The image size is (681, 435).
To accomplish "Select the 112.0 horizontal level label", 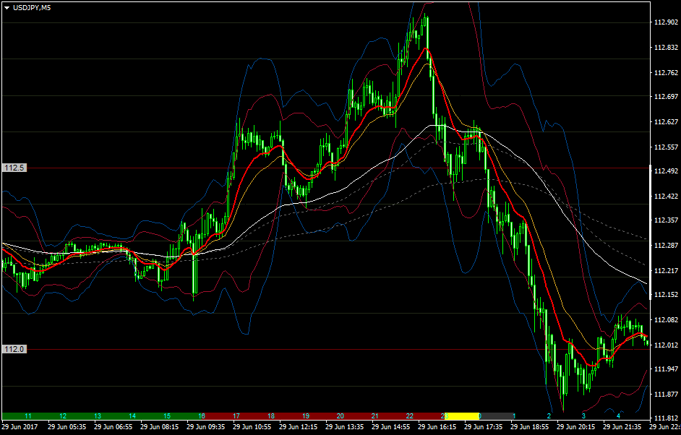I will pyautogui.click(x=14, y=349).
